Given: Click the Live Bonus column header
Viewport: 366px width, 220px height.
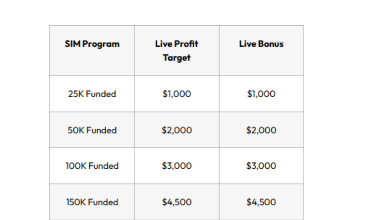Looking at the screenshot, I should pos(261,44).
